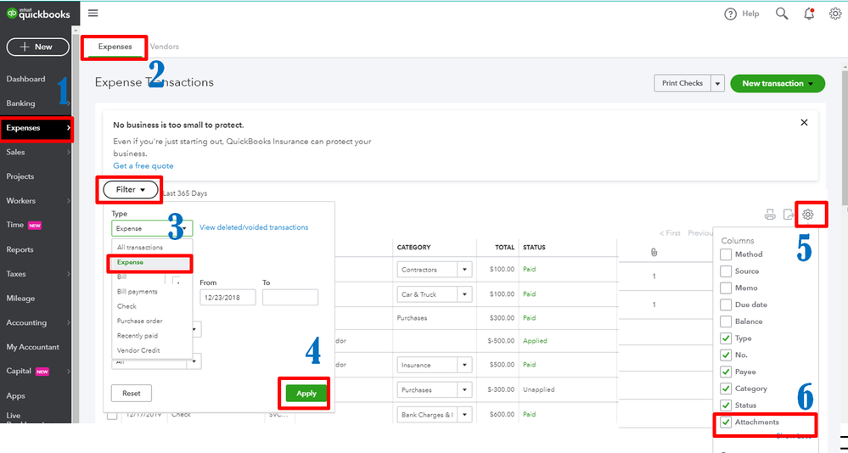Click the paperclip attachments column header
848x453 pixels.
[x=654, y=253]
